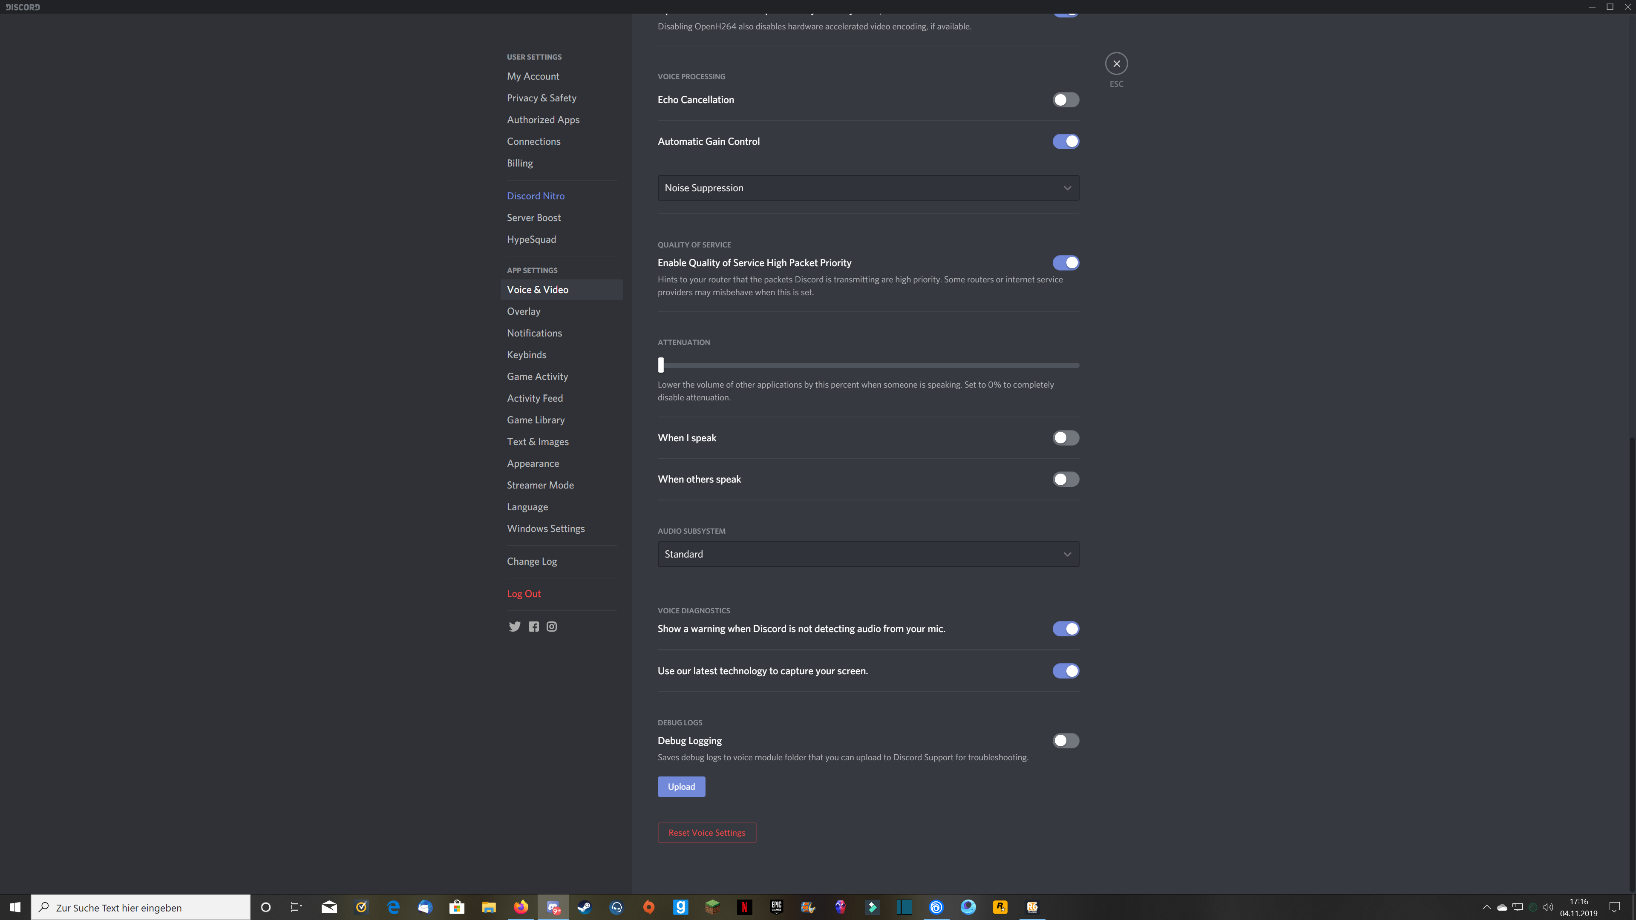1636x920 pixels.
Task: Launch Netflix from the taskbar
Action: [x=744, y=907]
